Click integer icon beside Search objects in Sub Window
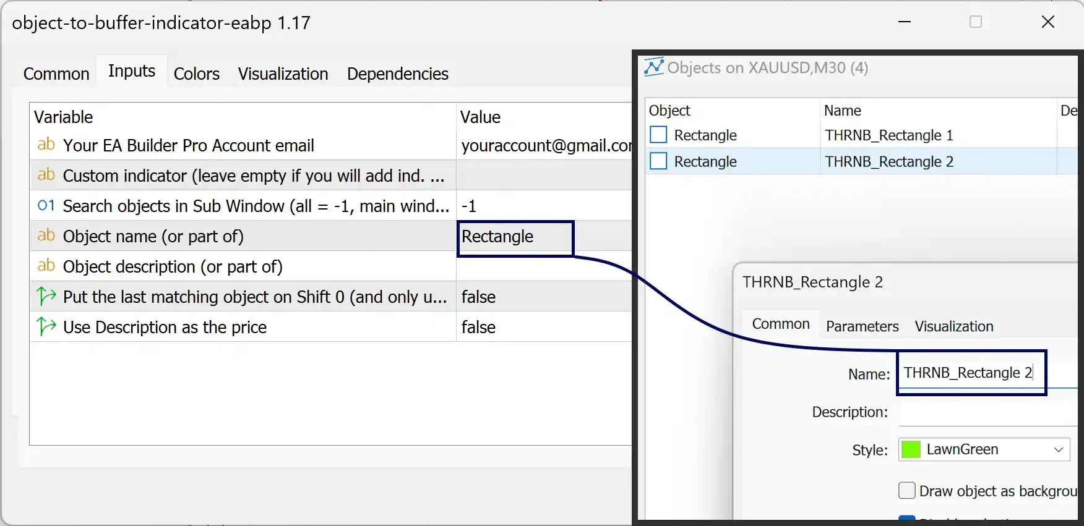The image size is (1084, 526). 46,205
